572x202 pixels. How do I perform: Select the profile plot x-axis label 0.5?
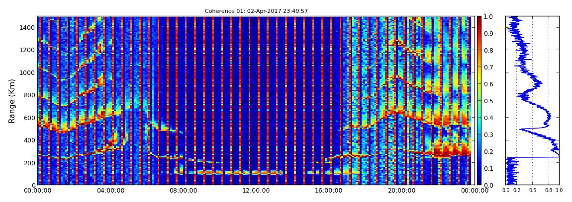coord(533,190)
